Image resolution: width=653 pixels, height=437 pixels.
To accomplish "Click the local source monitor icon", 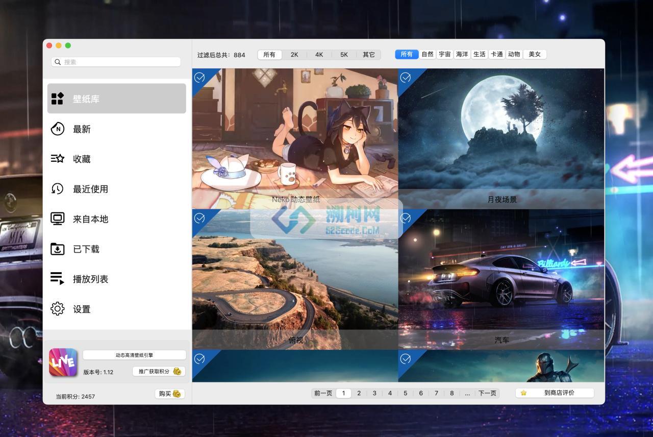I will pyautogui.click(x=57, y=219).
